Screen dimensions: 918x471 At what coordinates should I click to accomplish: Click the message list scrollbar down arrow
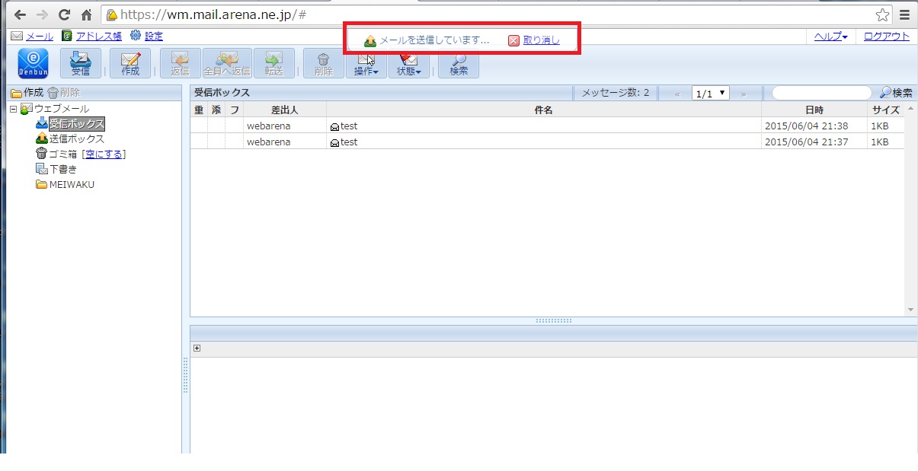point(911,310)
